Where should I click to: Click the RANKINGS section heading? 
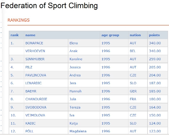coord(19,20)
